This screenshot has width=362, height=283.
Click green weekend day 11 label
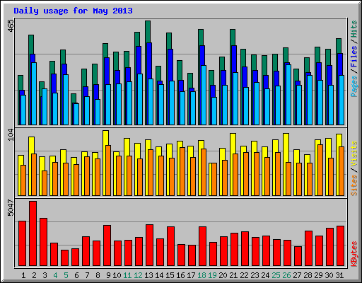(127, 275)
